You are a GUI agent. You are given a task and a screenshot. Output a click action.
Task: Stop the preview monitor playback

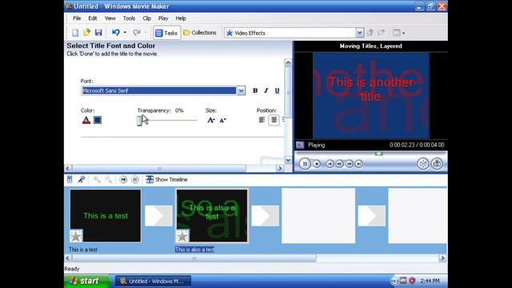point(317,163)
